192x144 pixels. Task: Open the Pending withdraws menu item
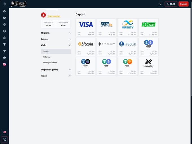coord(50,63)
